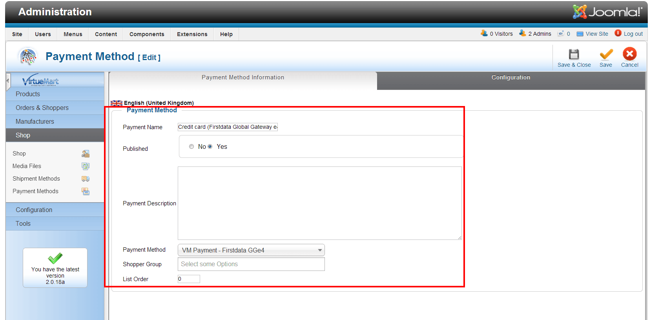649x320 pixels.
Task: Click the Shop icon beside Shop link
Action: pyautogui.click(x=86, y=154)
